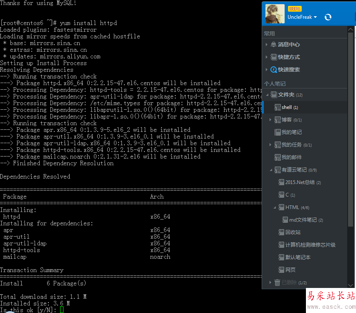This screenshot has width=356, height=313.
Task: Collapse the HTML notebook arrow
Action: pos(275,207)
